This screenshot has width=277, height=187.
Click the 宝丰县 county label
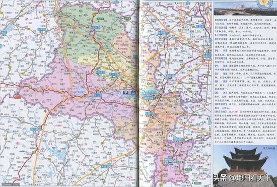tap(113, 75)
